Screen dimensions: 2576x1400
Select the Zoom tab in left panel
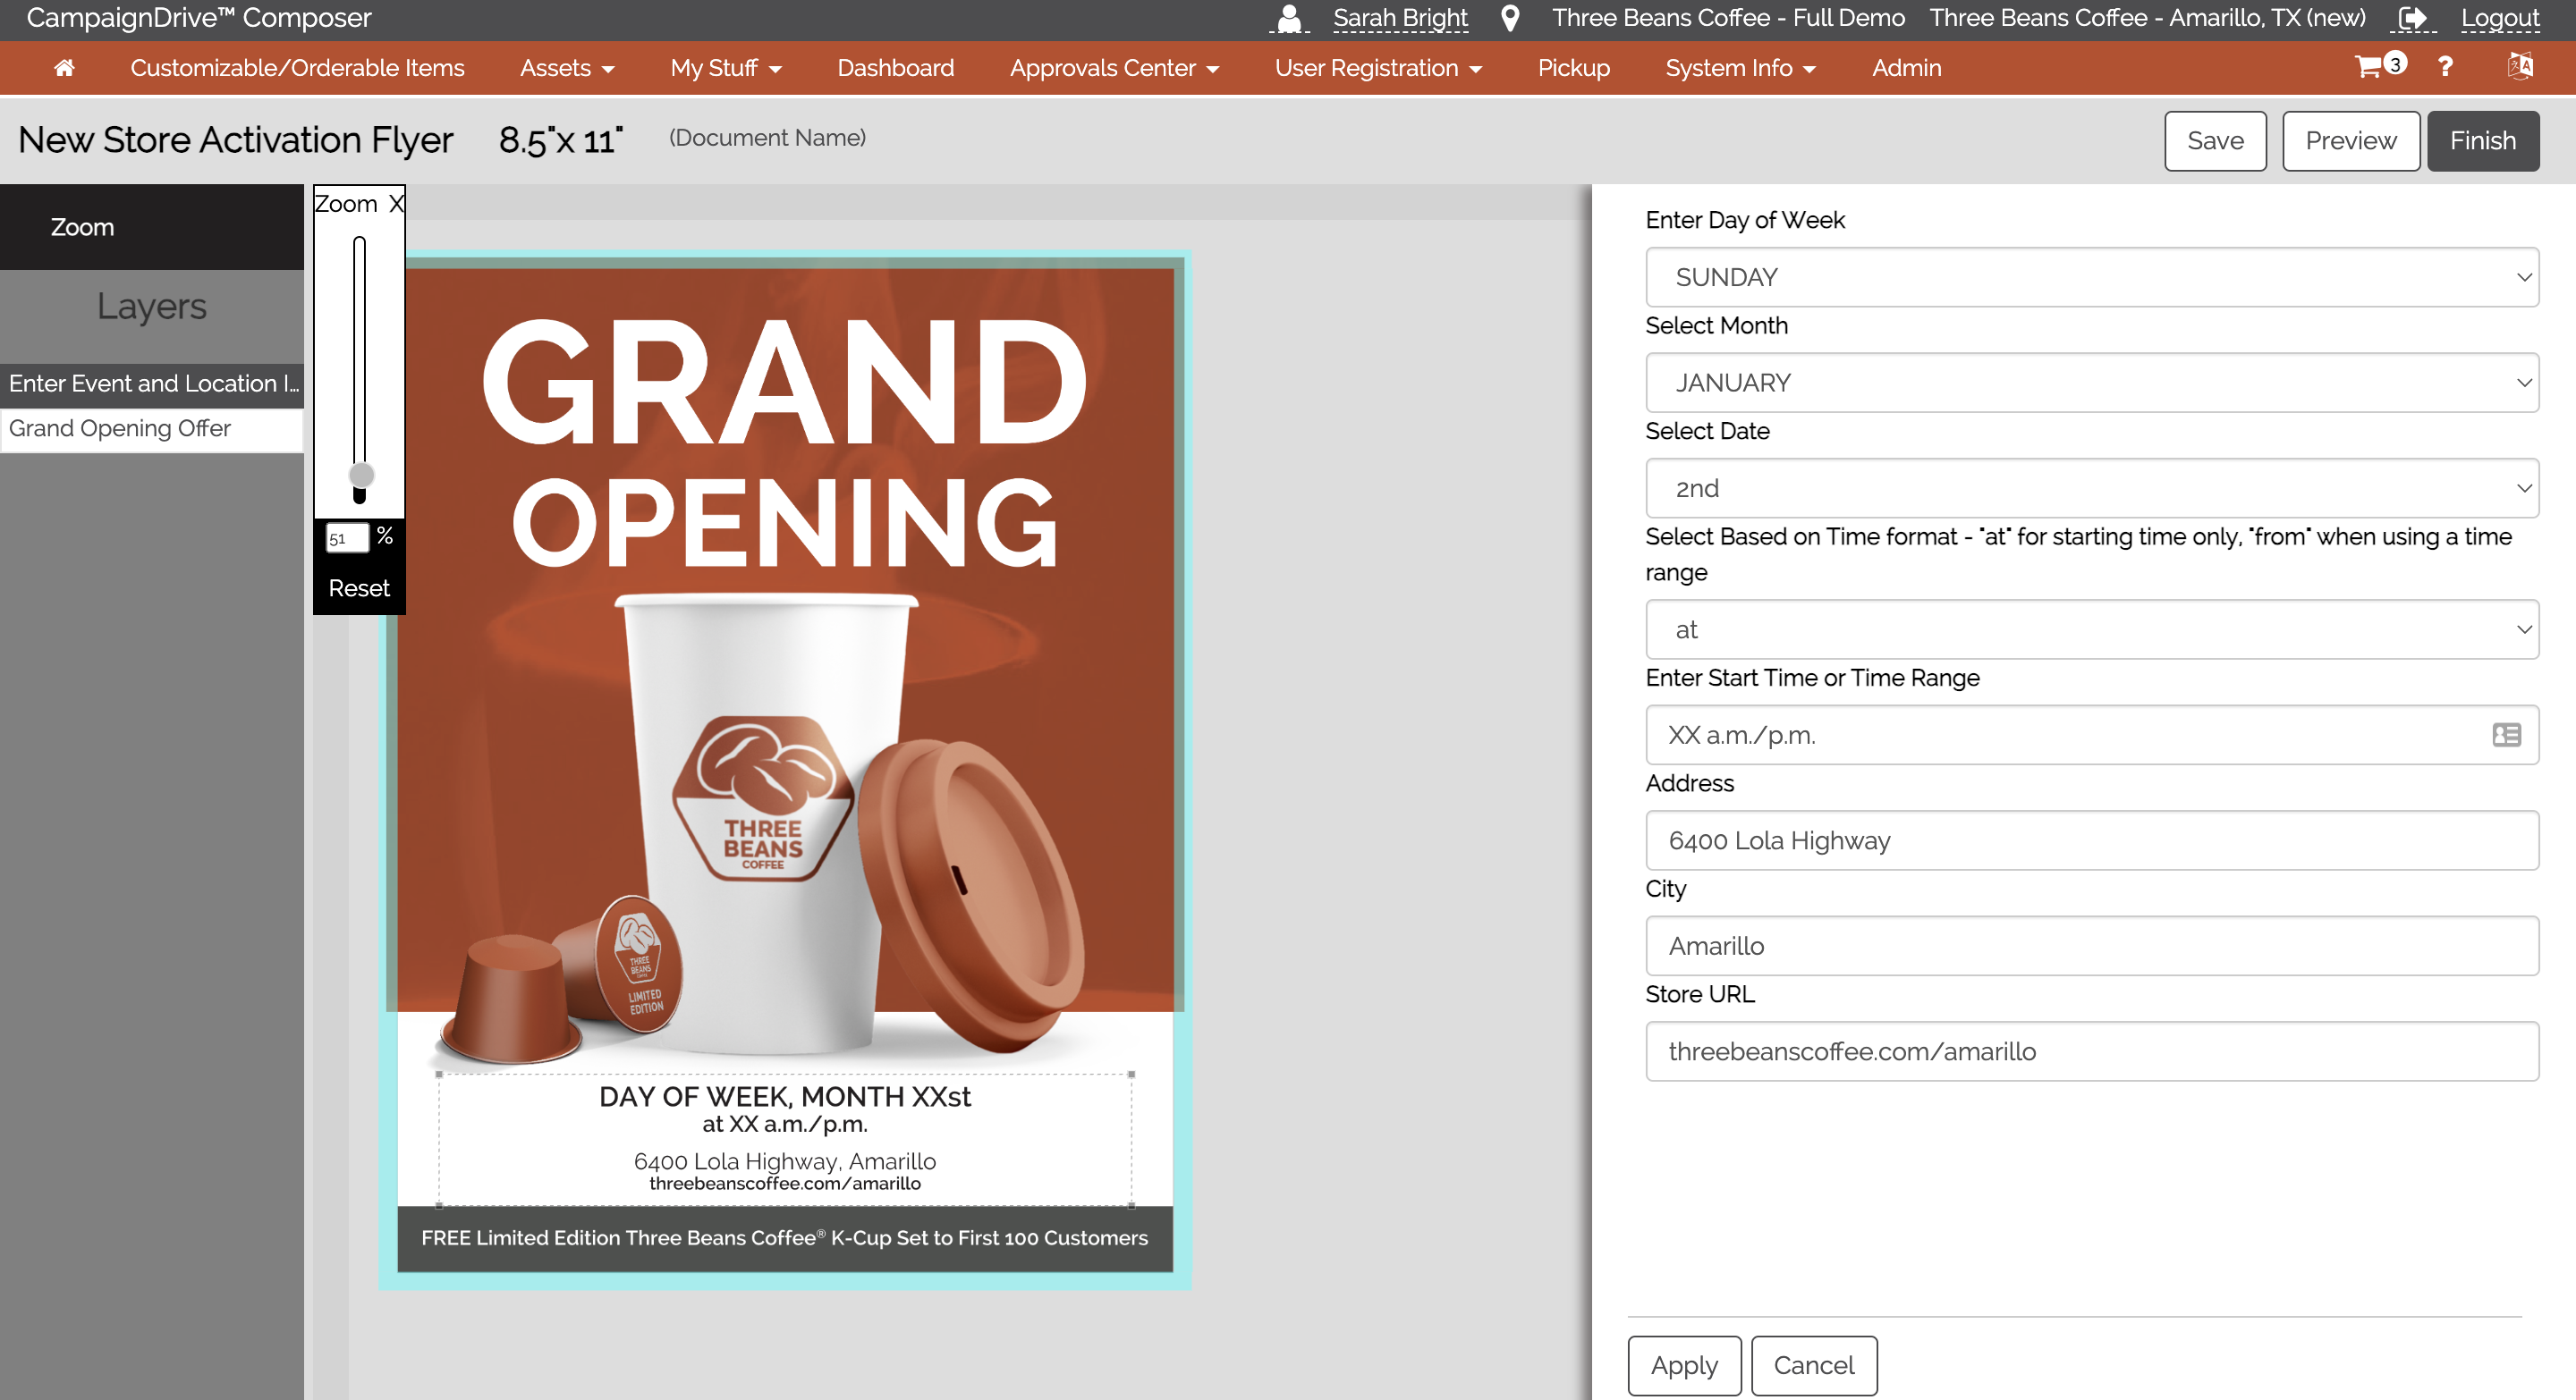(152, 227)
